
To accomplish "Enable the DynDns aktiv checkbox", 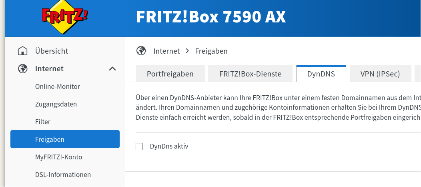I will [139, 147].
